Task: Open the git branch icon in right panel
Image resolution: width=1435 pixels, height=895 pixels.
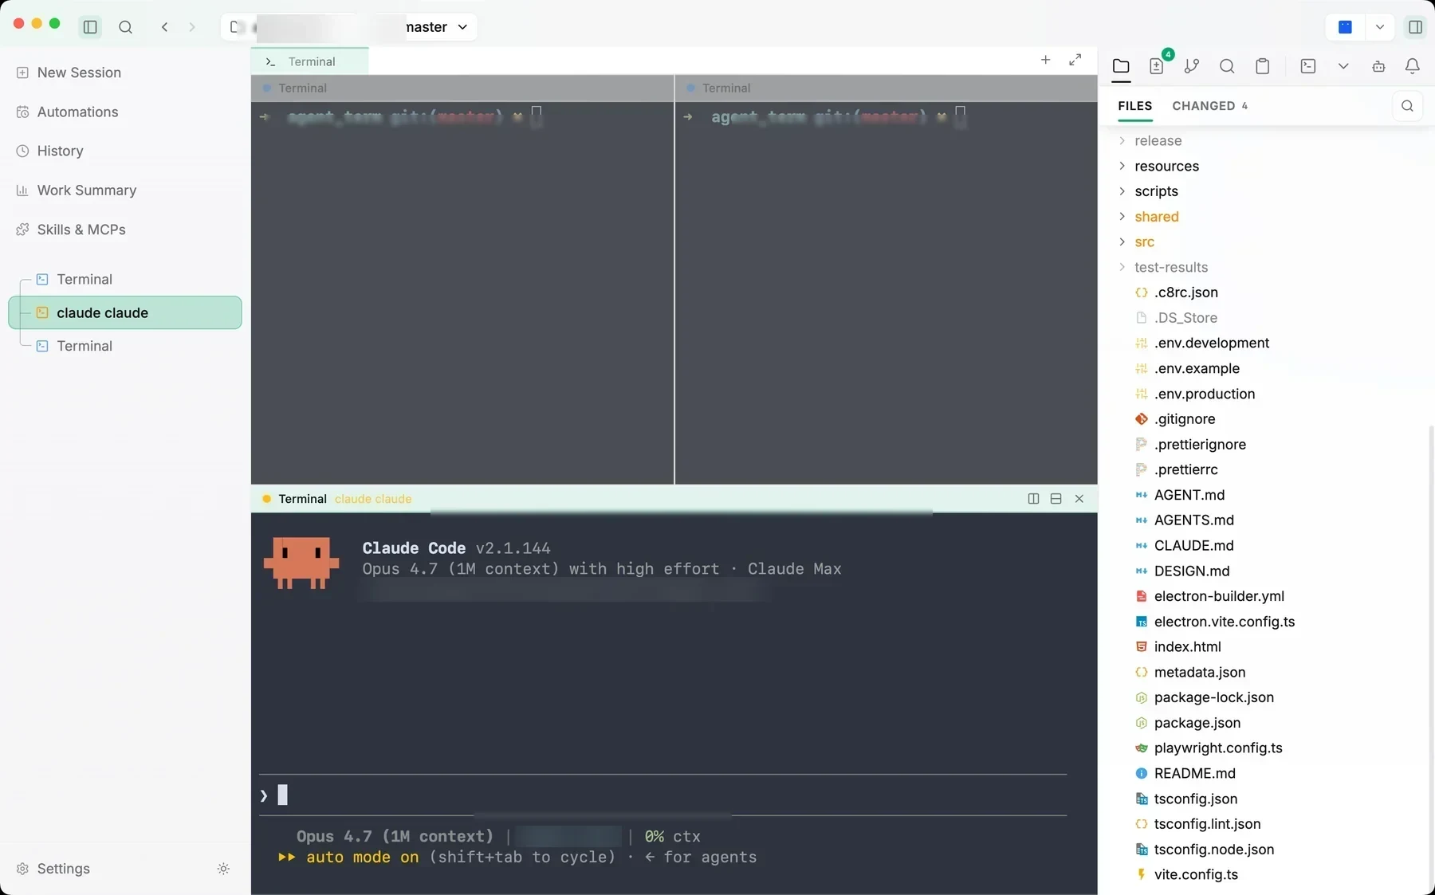Action: pos(1192,66)
